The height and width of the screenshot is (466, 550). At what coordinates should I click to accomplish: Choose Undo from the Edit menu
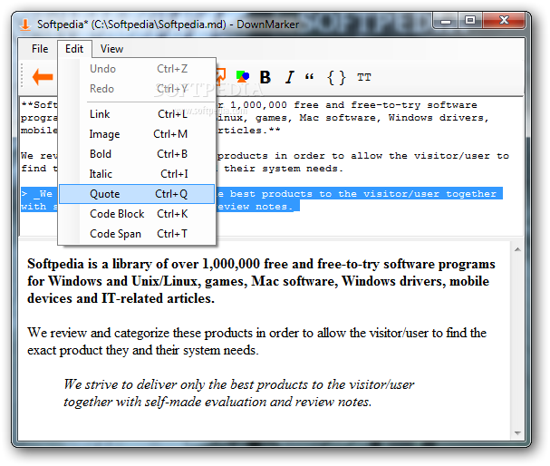137,69
